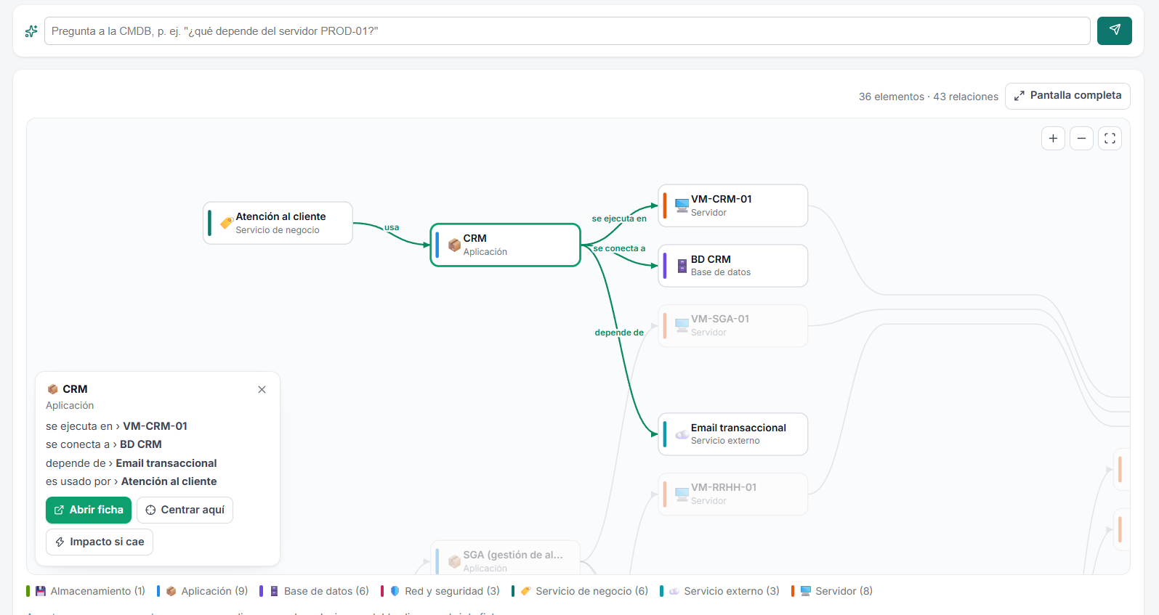Image resolution: width=1159 pixels, height=615 pixels.
Task: Focus the CMDB question input field
Action: coord(567,31)
